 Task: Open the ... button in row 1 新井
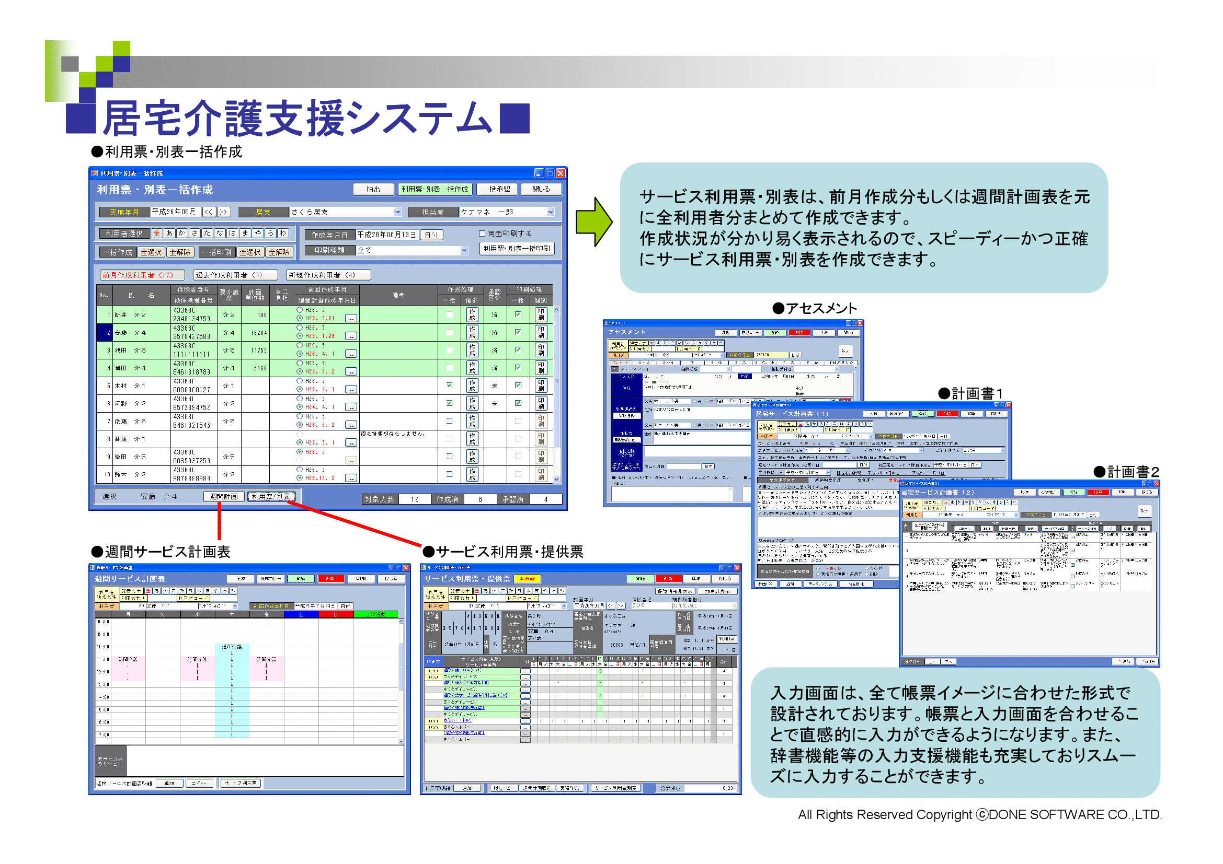point(351,319)
